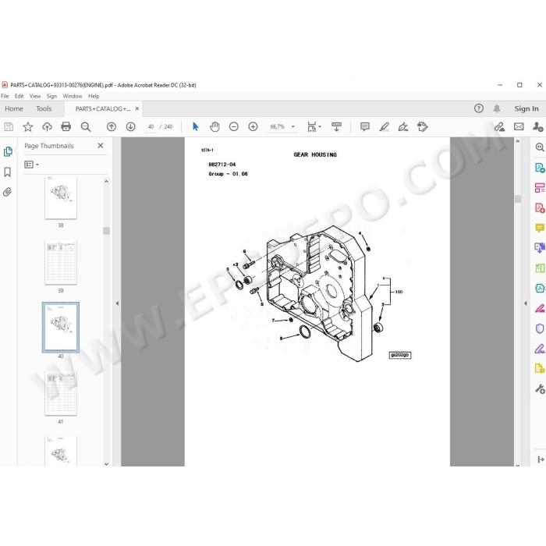Choose the Selection arrow tool
Image resolution: width=546 pixels, height=546 pixels.
(195, 126)
